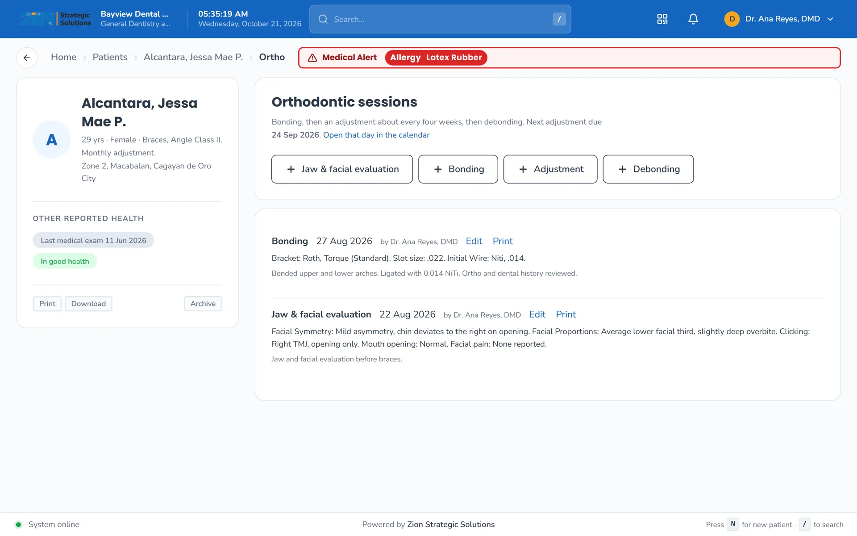
Task: Add a Debonding session
Action: [x=648, y=169]
